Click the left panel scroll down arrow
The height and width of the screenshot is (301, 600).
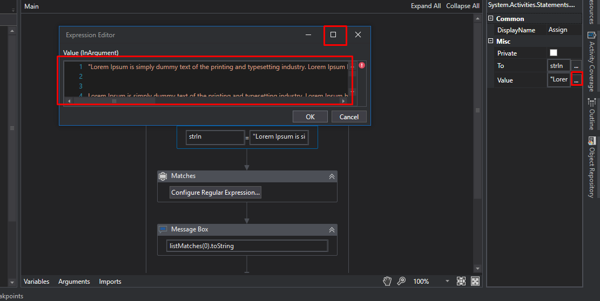pyautogui.click(x=12, y=283)
